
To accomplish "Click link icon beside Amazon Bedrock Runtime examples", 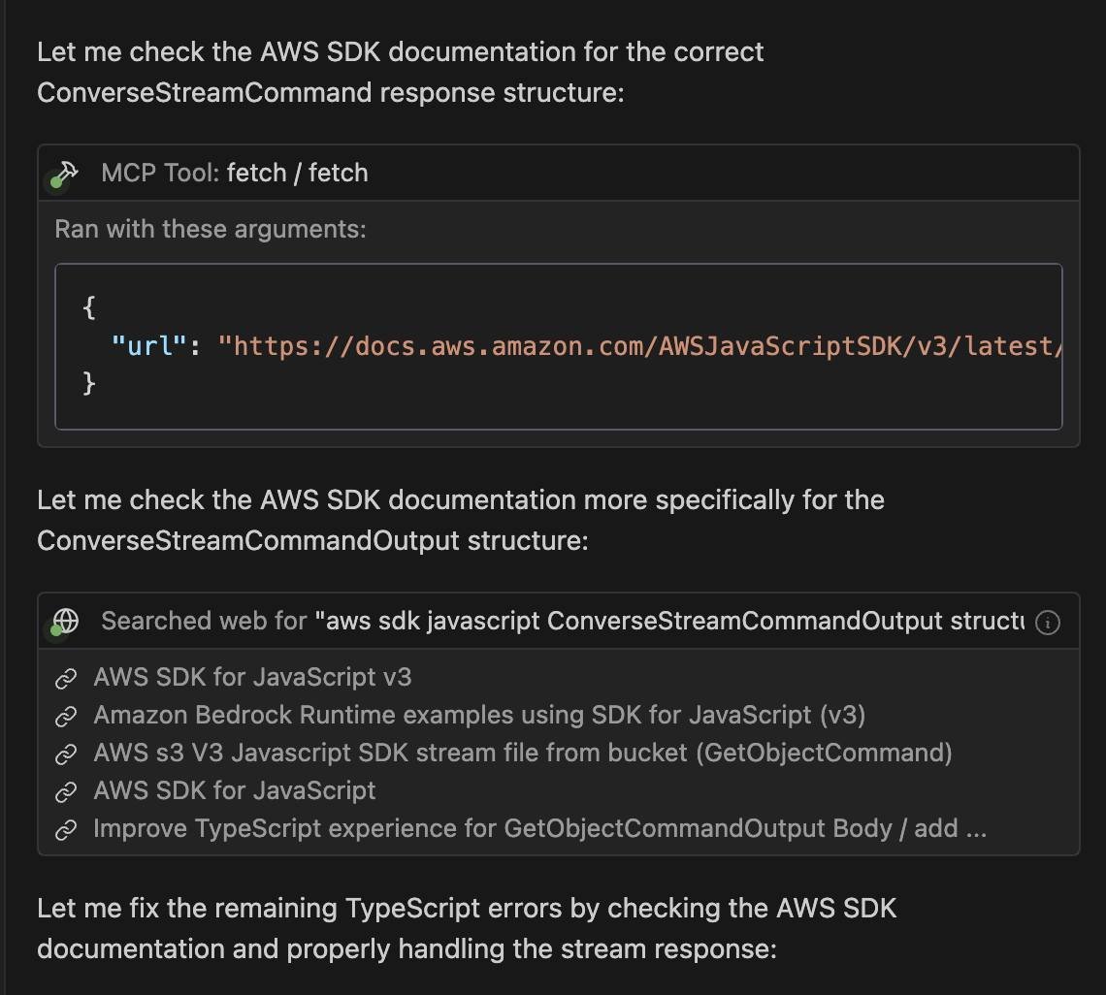I will pyautogui.click(x=66, y=716).
